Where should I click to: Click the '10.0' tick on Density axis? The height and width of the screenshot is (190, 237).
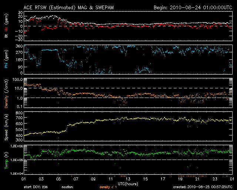19,88
